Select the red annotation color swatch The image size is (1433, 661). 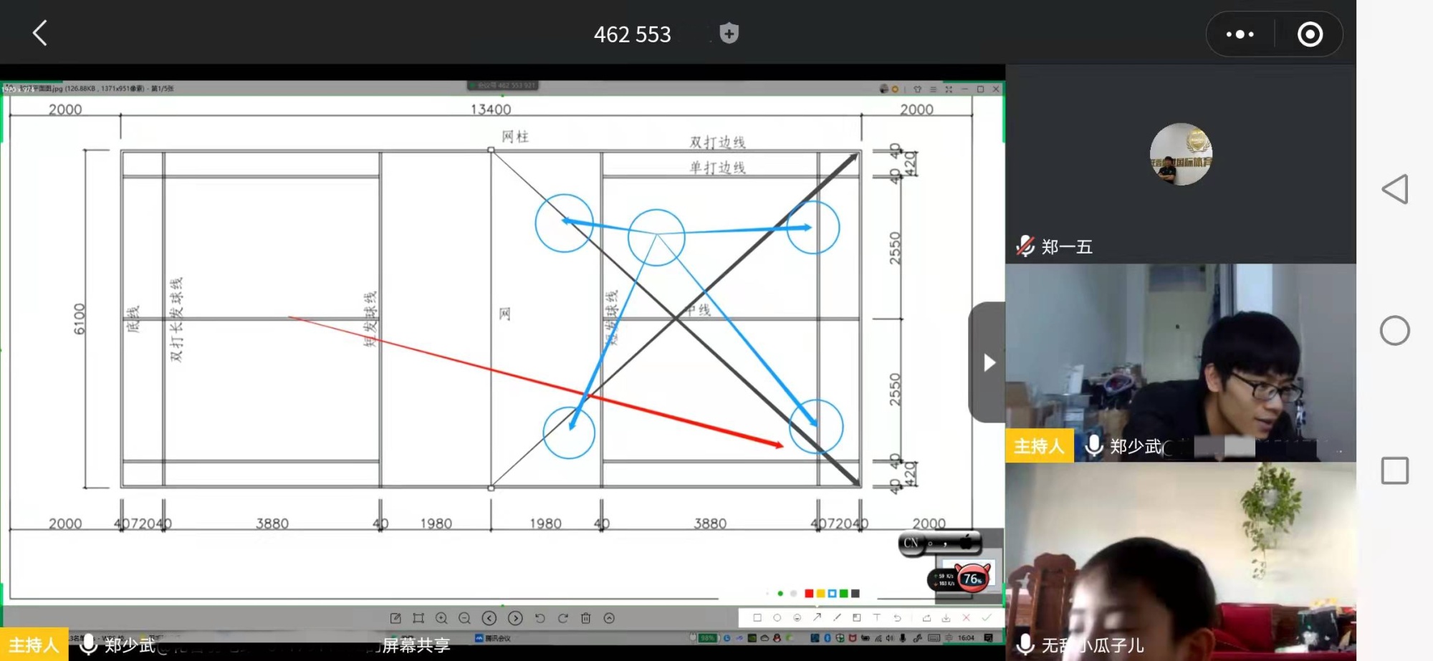point(809,594)
